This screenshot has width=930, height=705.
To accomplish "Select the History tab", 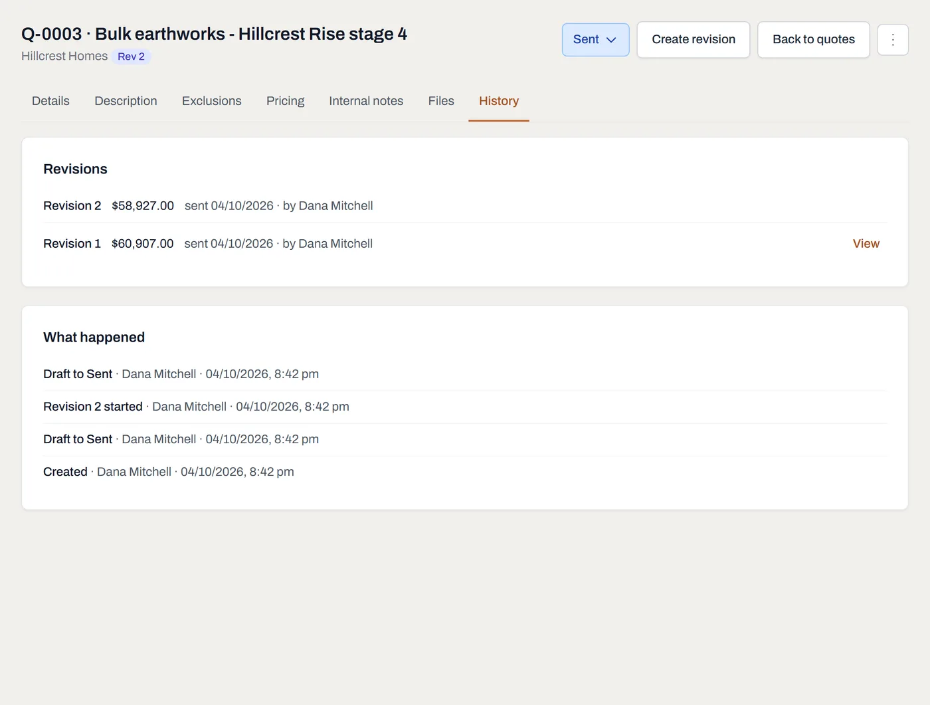I will click(499, 101).
